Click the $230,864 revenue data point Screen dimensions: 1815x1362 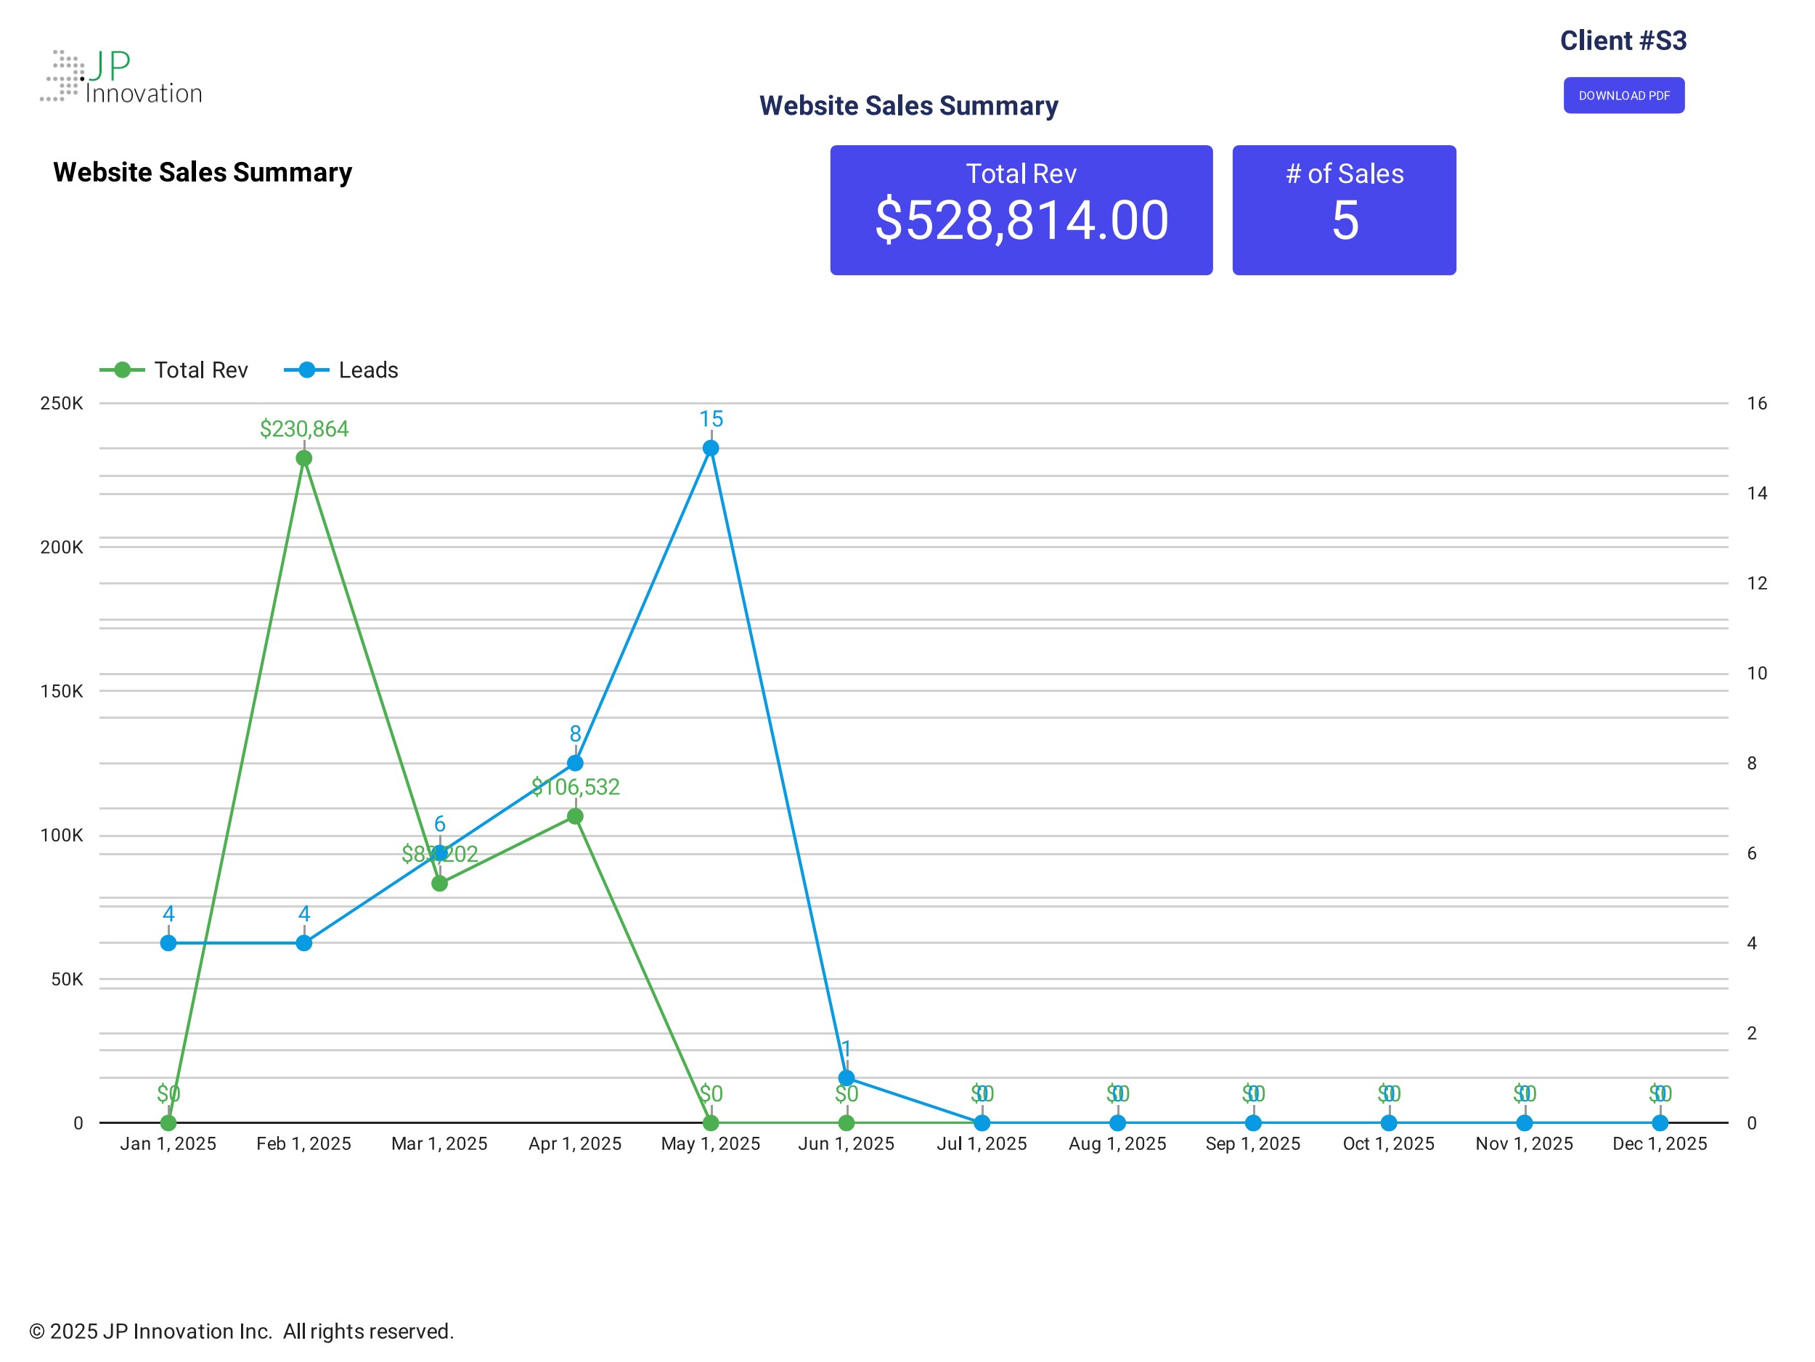pyautogui.click(x=303, y=458)
